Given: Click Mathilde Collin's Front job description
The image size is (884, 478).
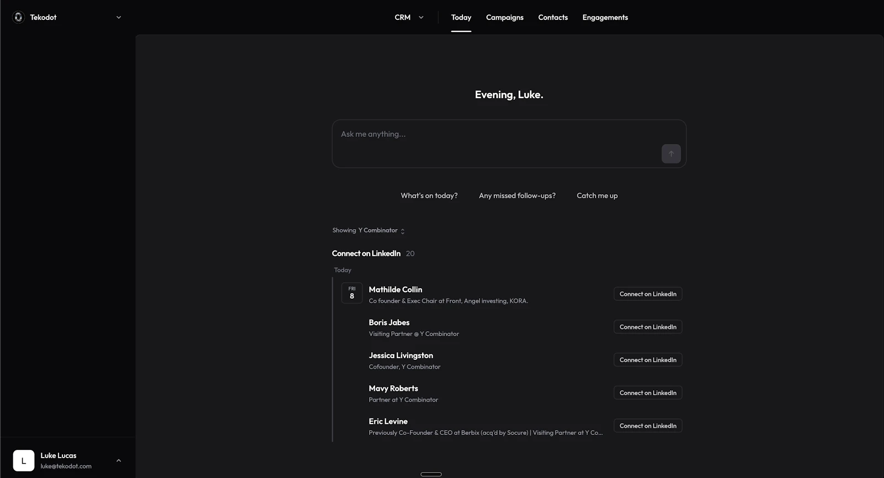Looking at the screenshot, I should click(448, 301).
